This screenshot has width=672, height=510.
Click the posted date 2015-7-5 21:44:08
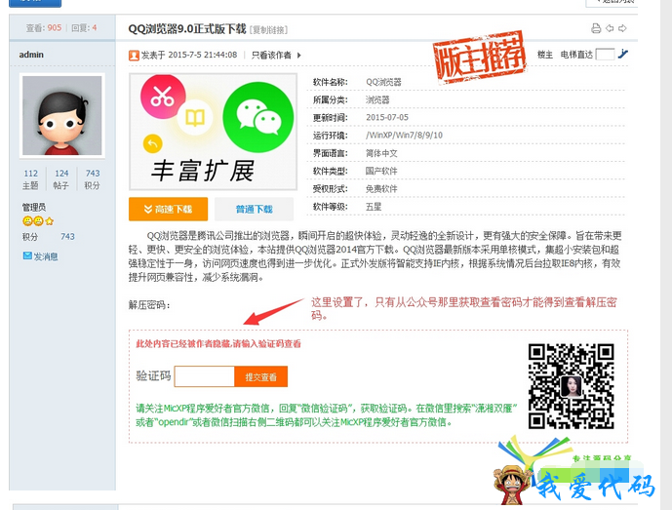(202, 55)
